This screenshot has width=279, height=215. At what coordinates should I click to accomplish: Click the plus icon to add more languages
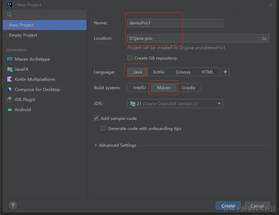click(x=225, y=72)
